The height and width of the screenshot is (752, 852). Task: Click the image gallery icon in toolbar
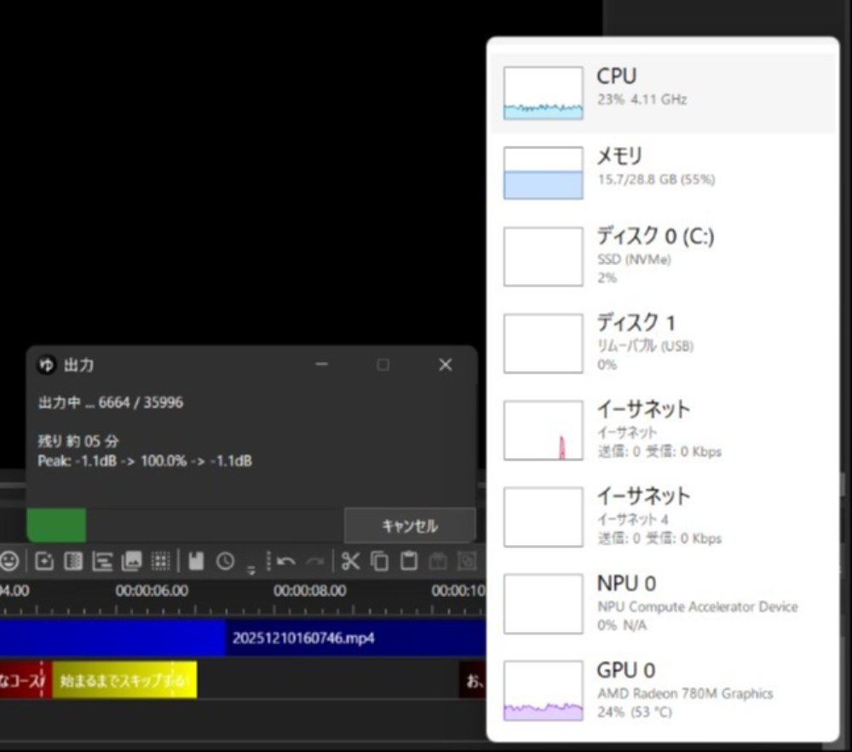(131, 561)
